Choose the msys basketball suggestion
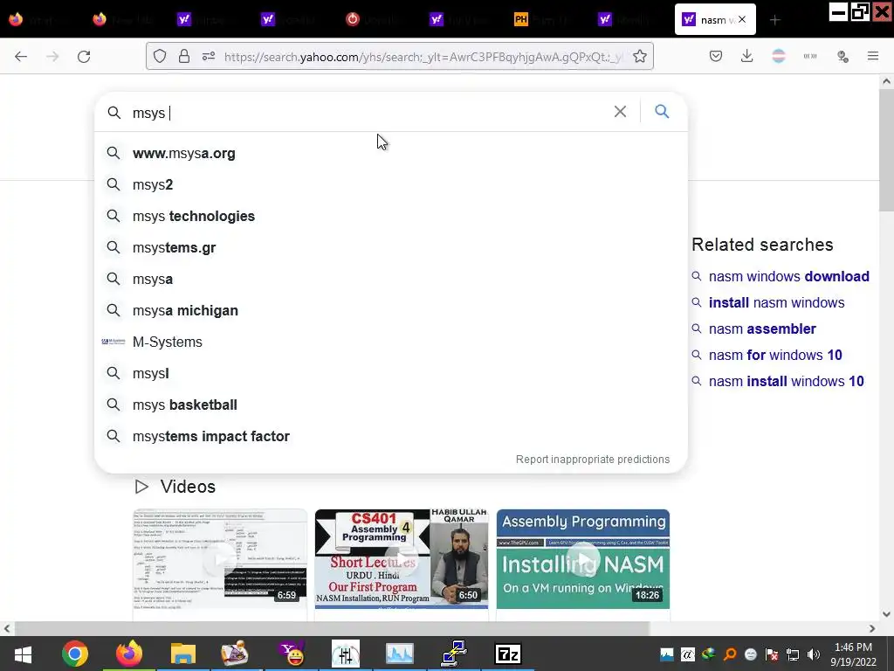Viewport: 894px width, 671px height. [x=390, y=405]
